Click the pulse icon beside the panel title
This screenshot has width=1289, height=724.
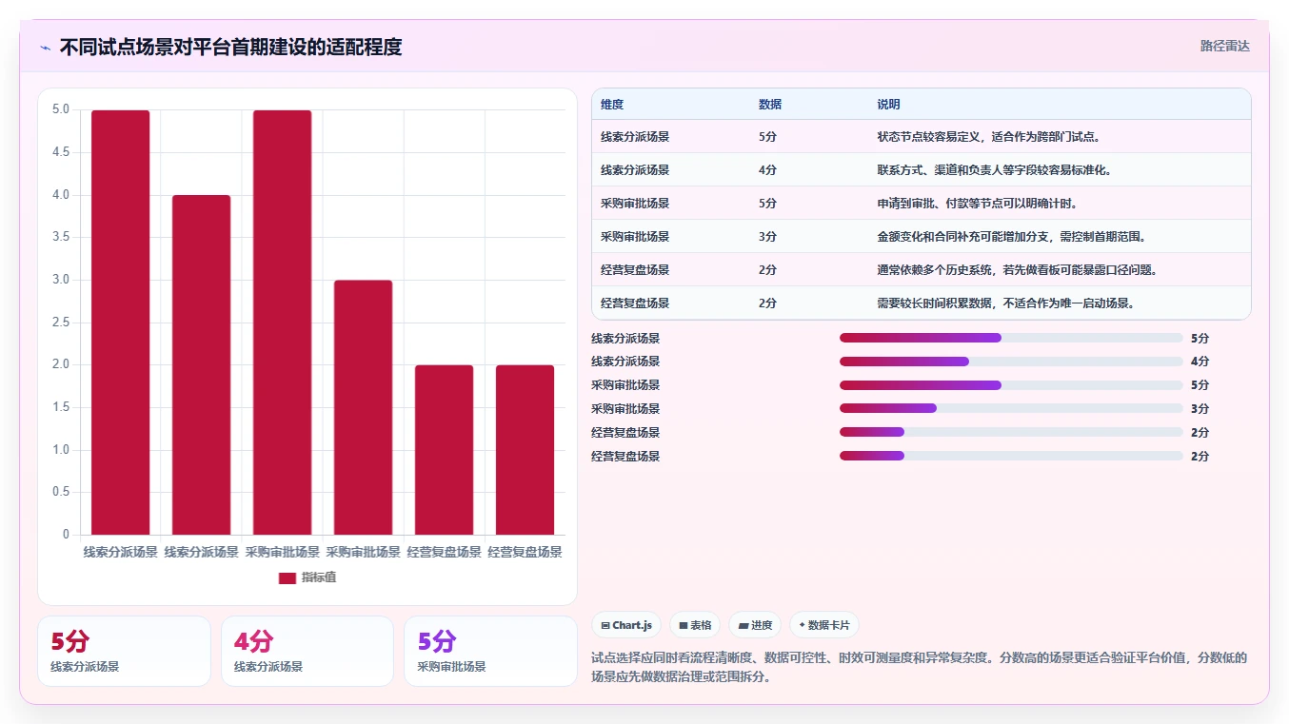(46, 48)
